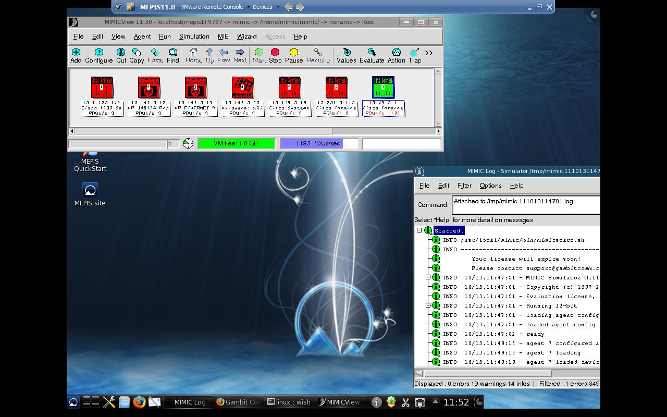Viewport: 667px width, 417px height.
Task: Select agent 4 Microsoft x86 hardware icon
Action: click(243, 87)
